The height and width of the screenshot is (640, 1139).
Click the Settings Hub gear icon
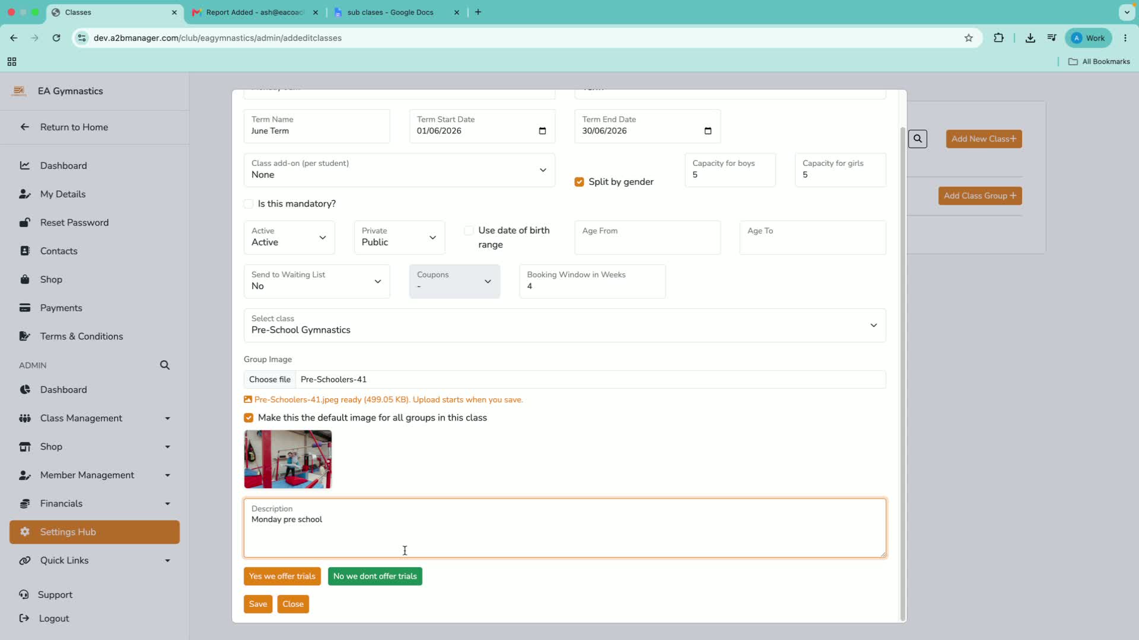25,532
